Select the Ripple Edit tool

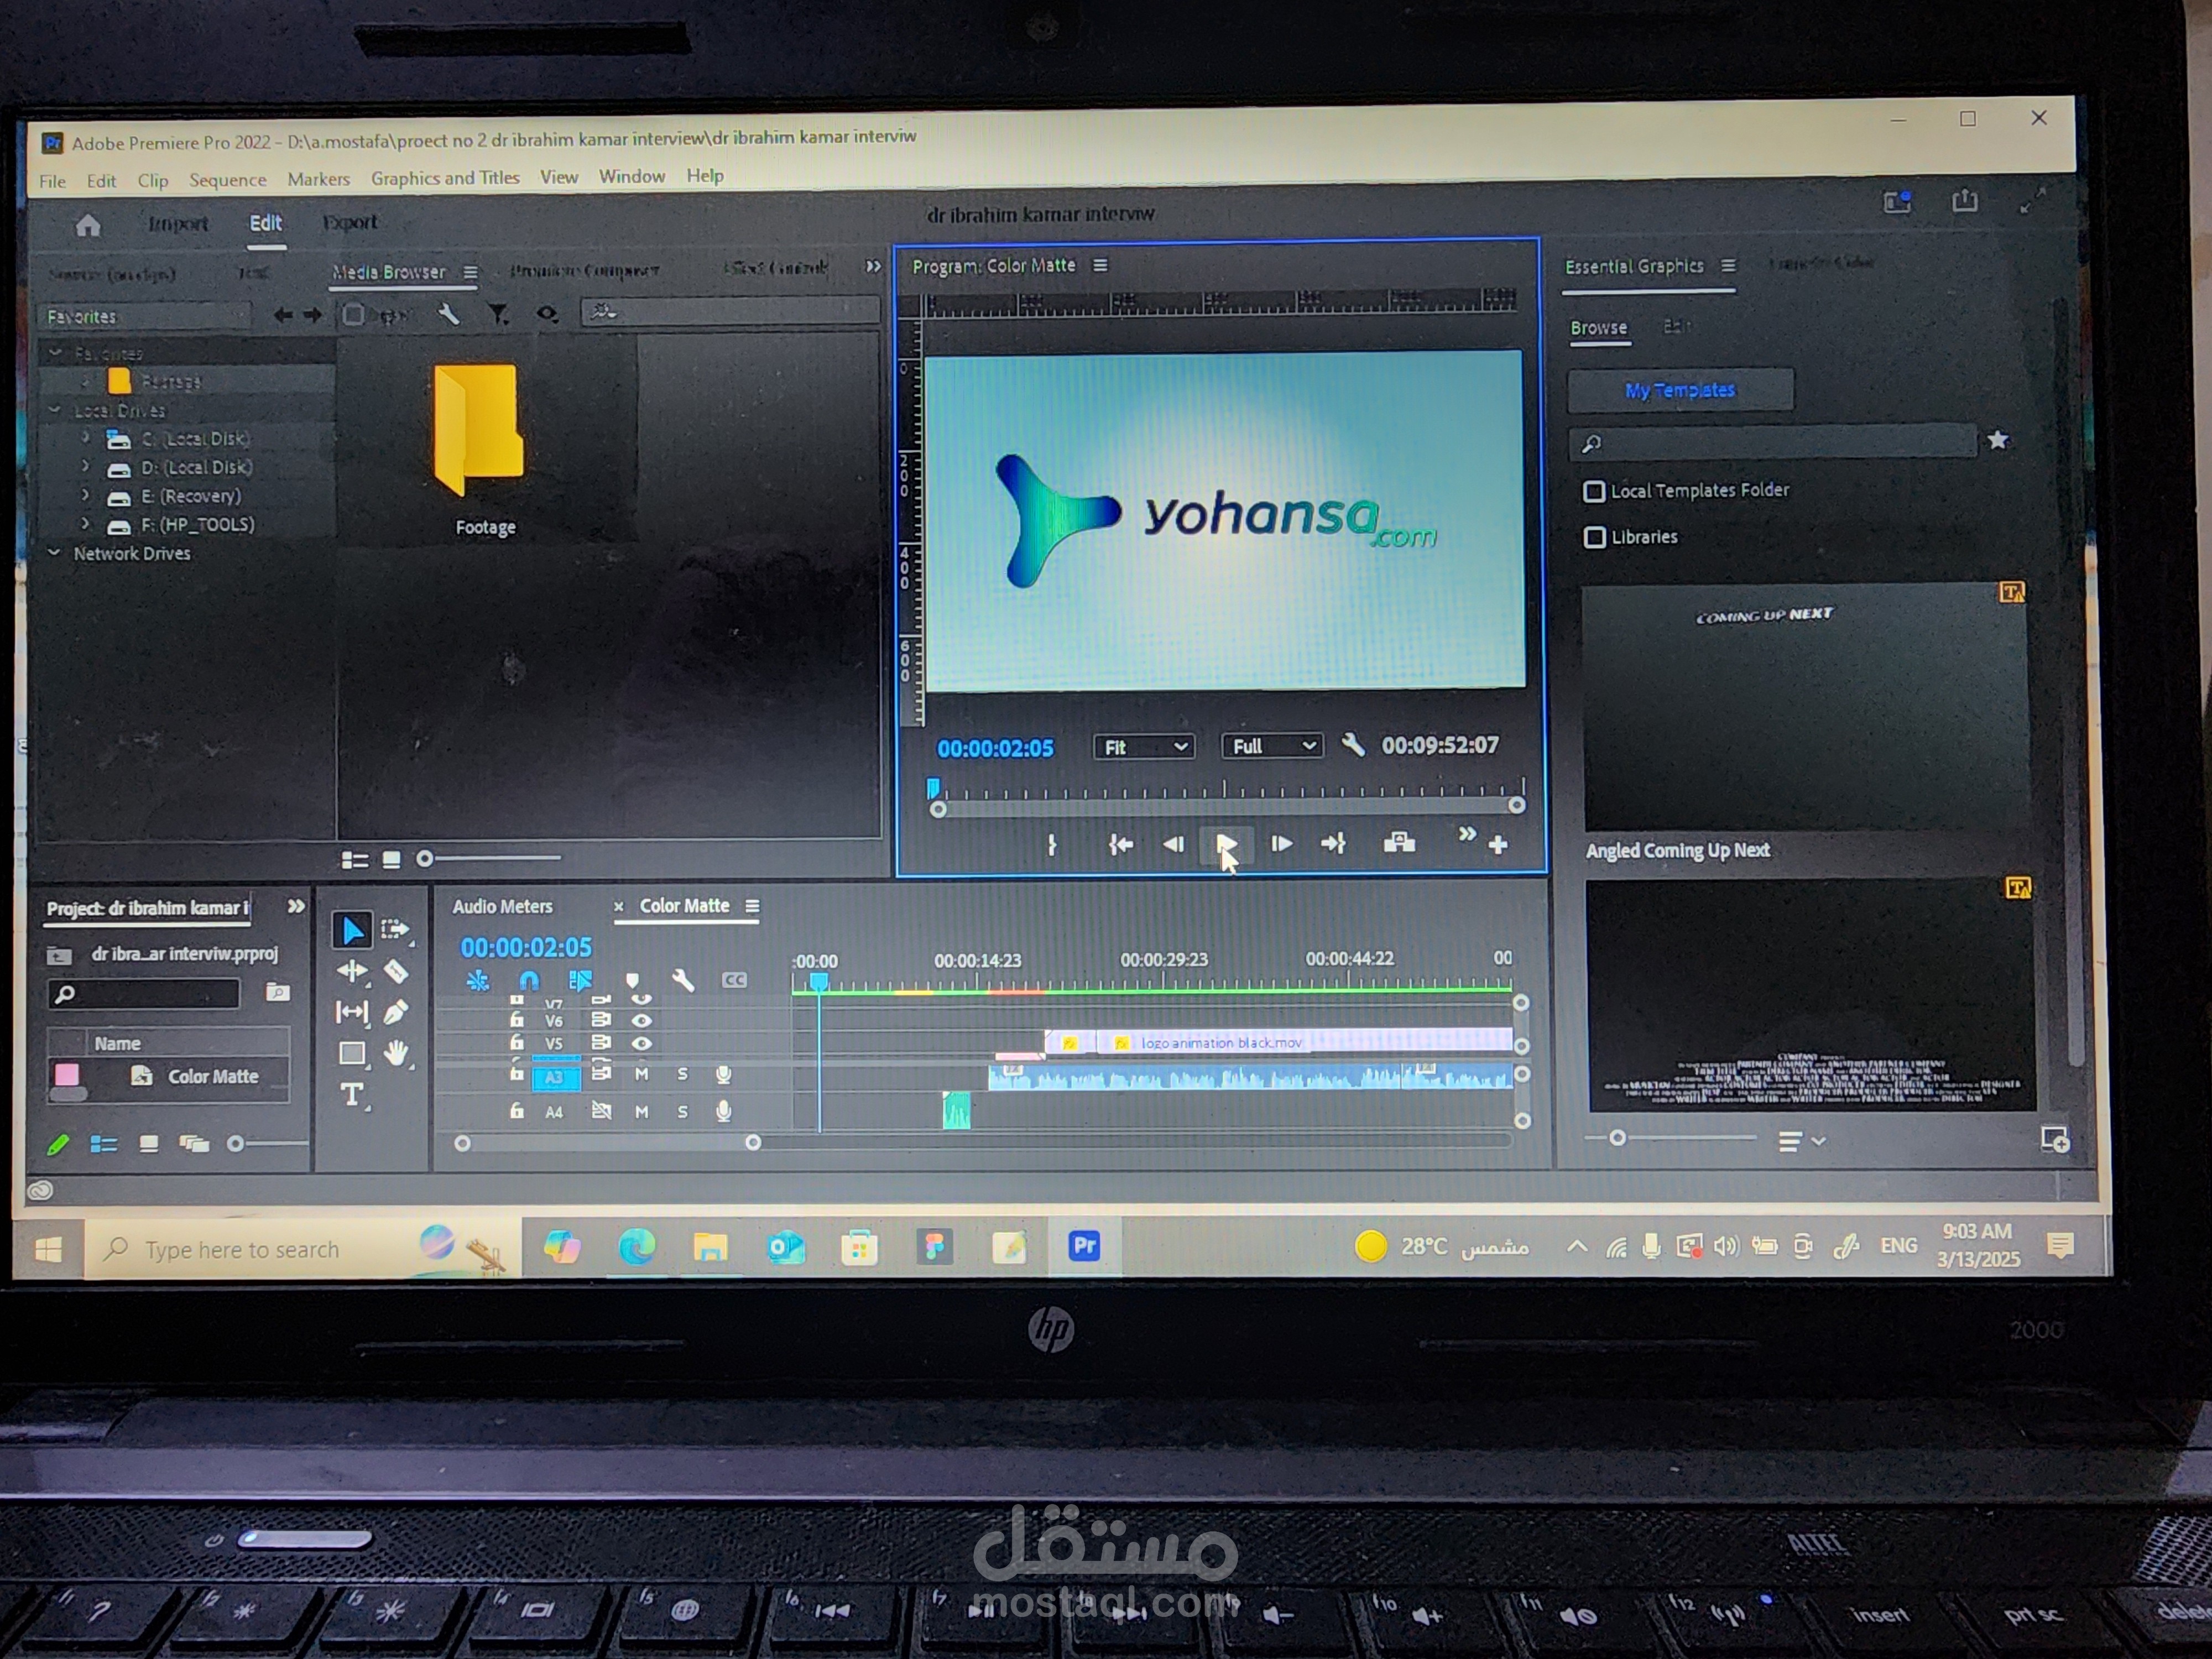pyautogui.click(x=352, y=971)
